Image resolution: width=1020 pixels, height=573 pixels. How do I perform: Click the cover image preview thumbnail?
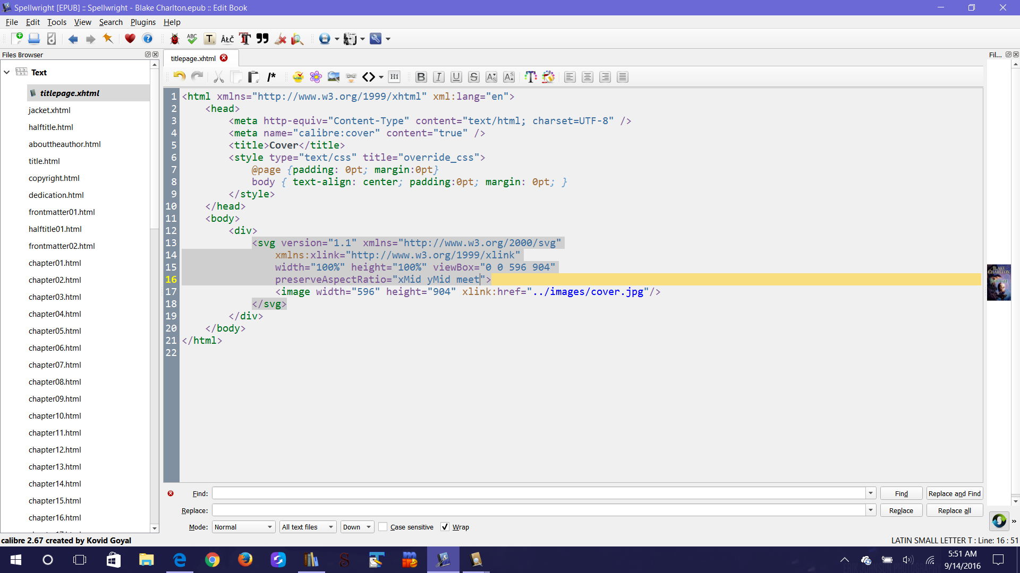pyautogui.click(x=999, y=282)
